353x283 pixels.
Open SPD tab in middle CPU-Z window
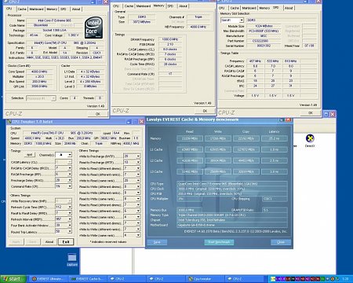click(x=171, y=6)
